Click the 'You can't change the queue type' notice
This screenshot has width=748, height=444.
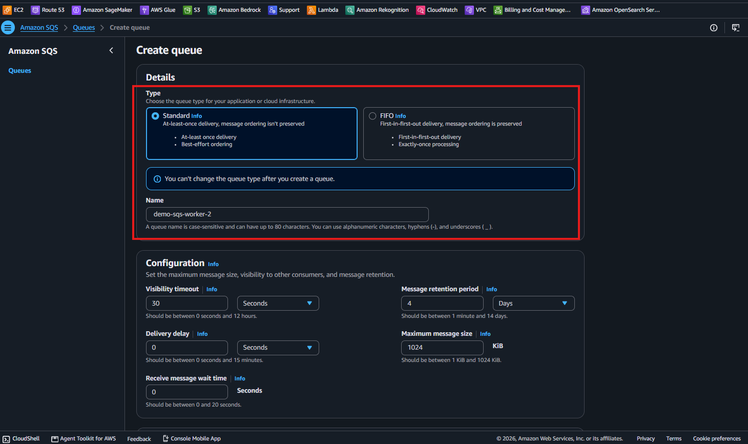click(x=360, y=179)
